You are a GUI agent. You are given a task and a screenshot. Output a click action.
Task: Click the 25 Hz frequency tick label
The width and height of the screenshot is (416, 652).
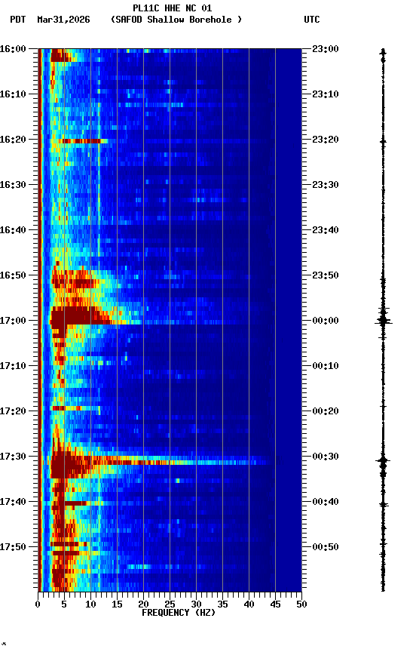pos(170,604)
